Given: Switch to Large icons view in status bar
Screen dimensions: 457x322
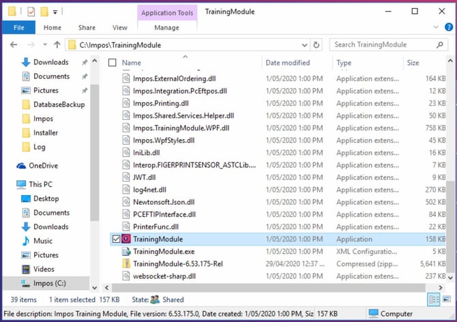Looking at the screenshot, I should [x=446, y=299].
